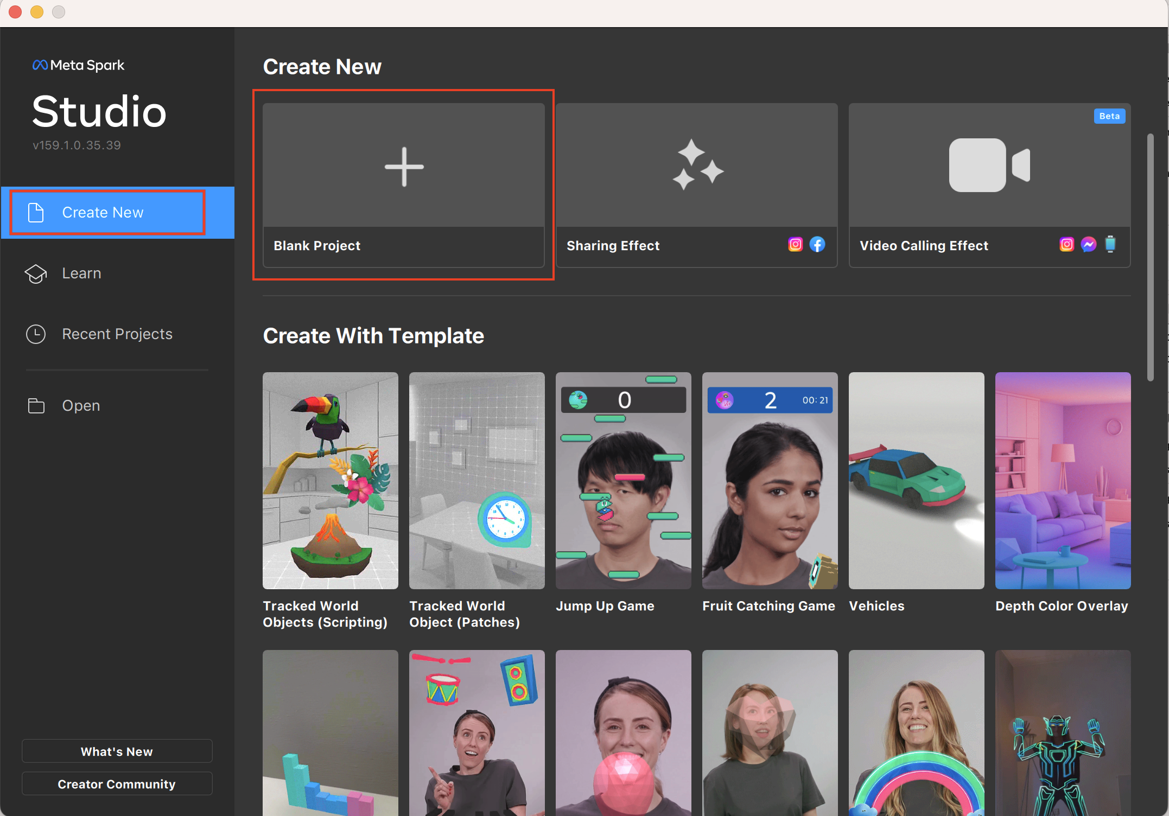Click the Open folder icon in sidebar
Image resolution: width=1169 pixels, height=816 pixels.
tap(36, 406)
